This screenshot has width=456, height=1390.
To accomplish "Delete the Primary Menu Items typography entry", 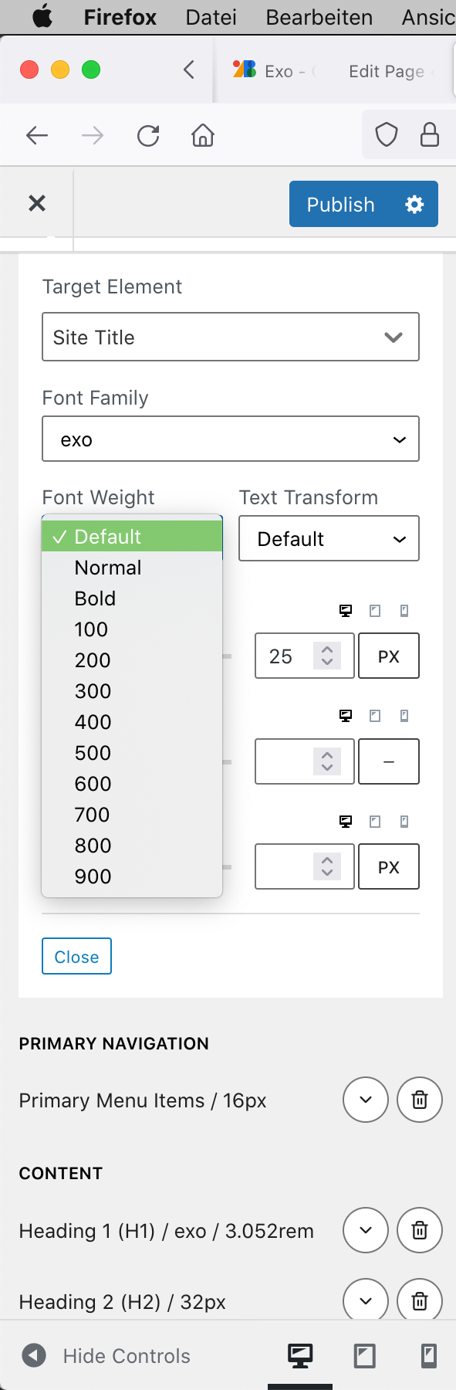I will point(420,1100).
